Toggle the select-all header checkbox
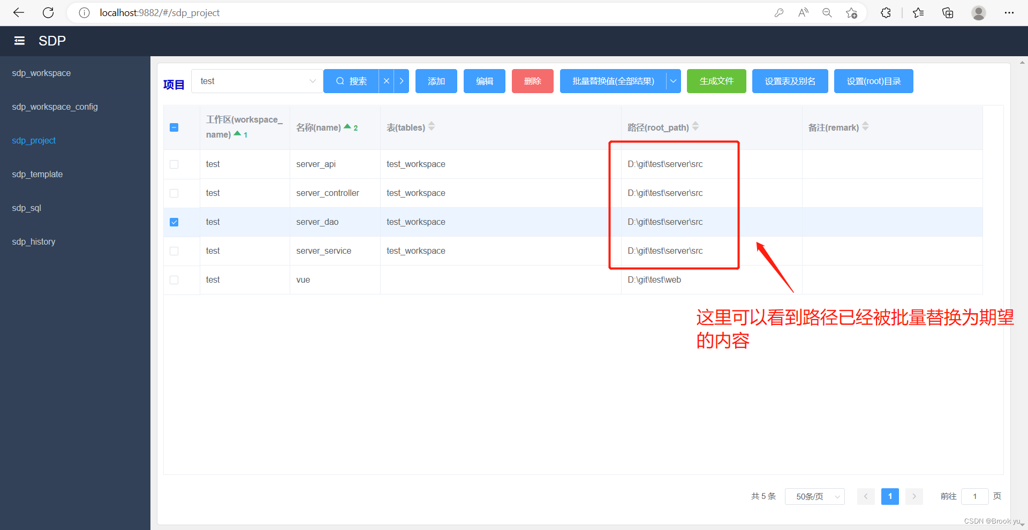The width and height of the screenshot is (1028, 530). coord(174,127)
